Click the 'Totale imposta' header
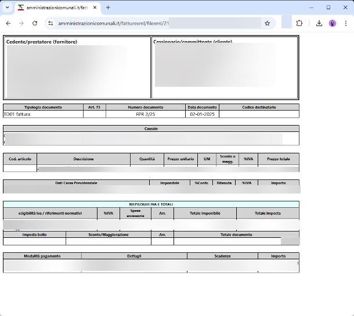354x316 pixels. coord(268,214)
